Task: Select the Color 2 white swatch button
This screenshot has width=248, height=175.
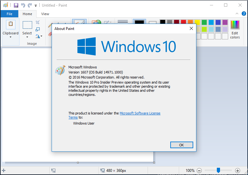Action: (x=153, y=23)
